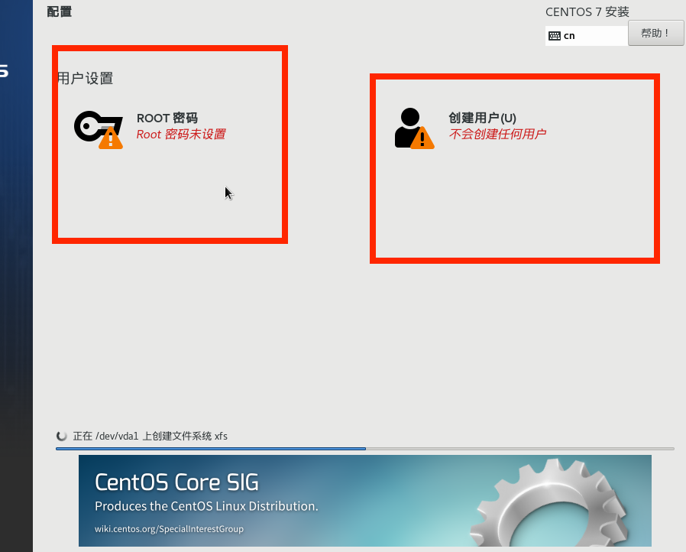Image resolution: width=686 pixels, height=552 pixels.
Task: Click the status text about /dev/vda1 xfs
Action: [x=150, y=436]
